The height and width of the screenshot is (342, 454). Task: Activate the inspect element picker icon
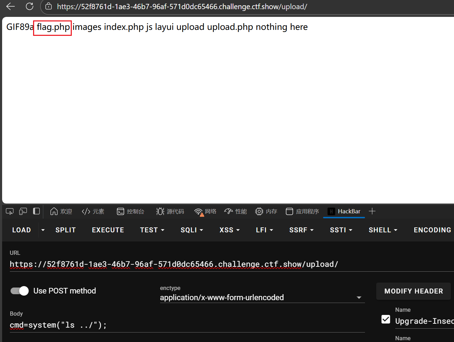pos(10,211)
